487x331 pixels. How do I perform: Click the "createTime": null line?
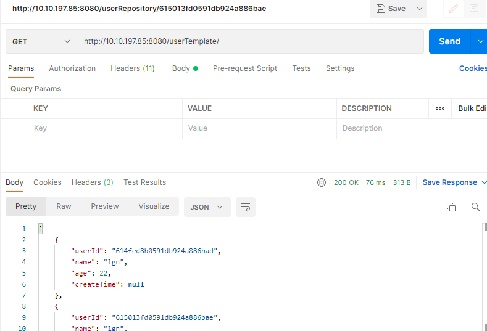pyautogui.click(x=107, y=285)
